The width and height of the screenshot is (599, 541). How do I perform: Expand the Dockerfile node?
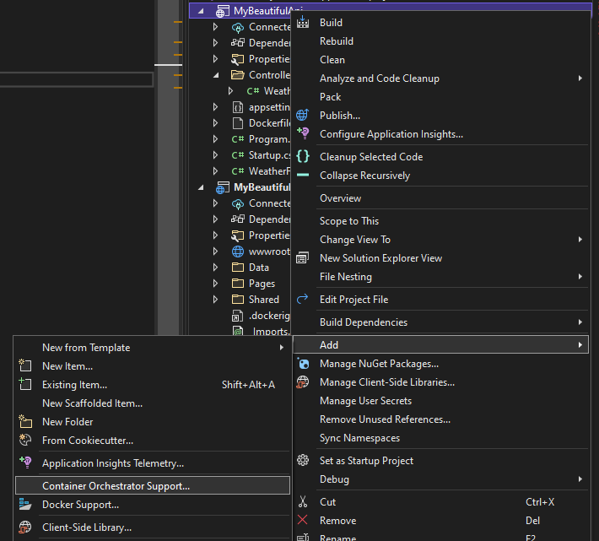215,123
